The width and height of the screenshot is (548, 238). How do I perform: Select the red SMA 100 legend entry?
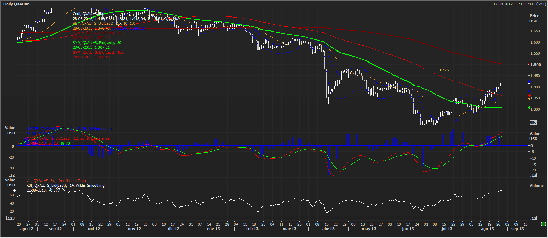(98, 52)
